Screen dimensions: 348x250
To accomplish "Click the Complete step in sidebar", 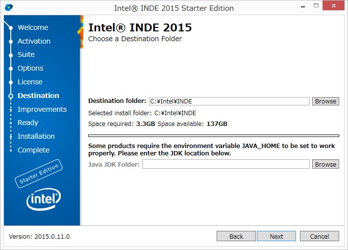I will [x=33, y=150].
